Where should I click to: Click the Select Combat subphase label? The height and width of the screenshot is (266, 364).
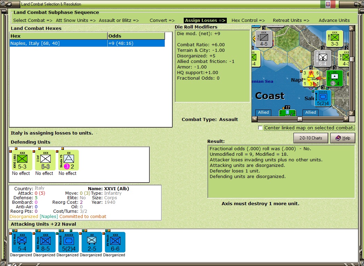coord(33,21)
